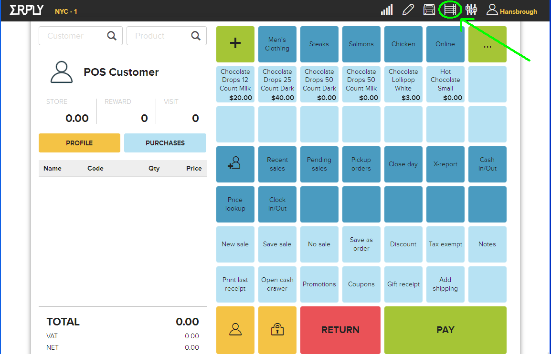This screenshot has height=354, width=551.
Task: Open Promotions
Action: (319, 284)
